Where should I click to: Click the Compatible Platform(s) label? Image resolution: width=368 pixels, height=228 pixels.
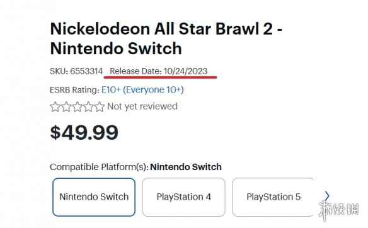tap(99, 168)
